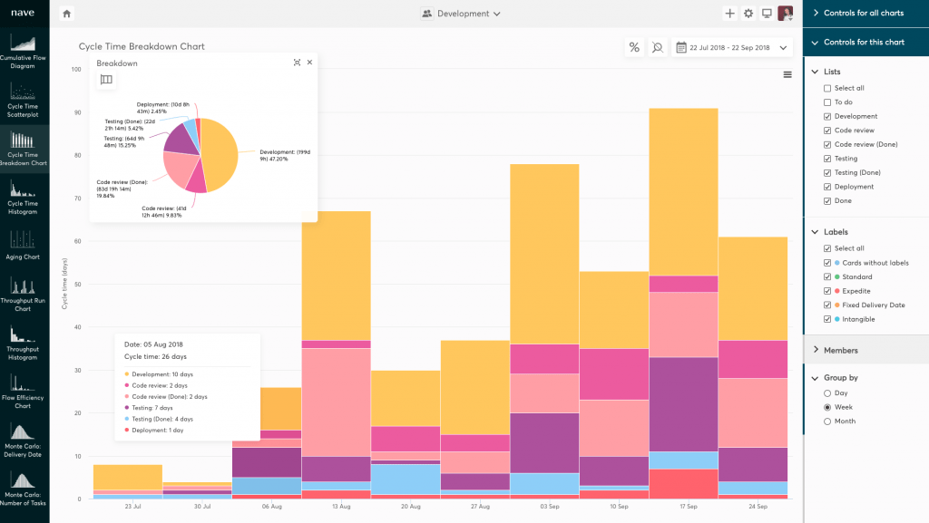Image resolution: width=929 pixels, height=523 pixels.
Task: Toggle percentage display on the chart
Action: [633, 46]
